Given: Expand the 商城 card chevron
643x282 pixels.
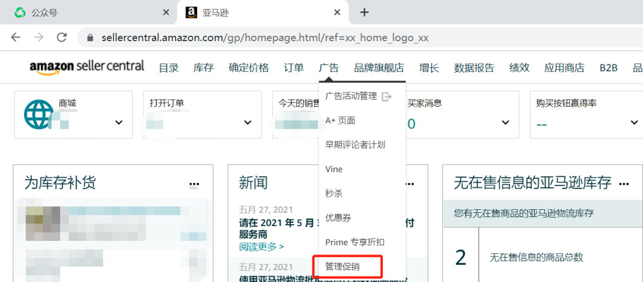Looking at the screenshot, I should click(x=119, y=122).
